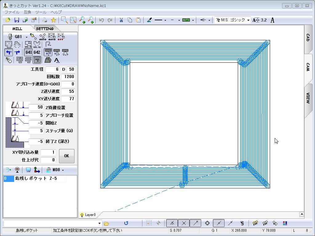This screenshot has height=236, width=315.
Task: Paste using the clipboard icon
Action: (138, 20)
